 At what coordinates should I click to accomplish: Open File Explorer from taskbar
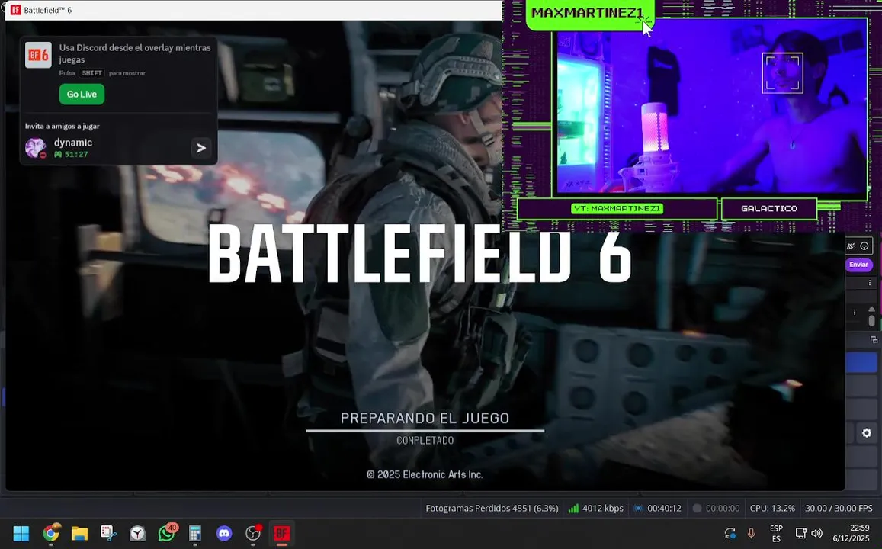(79, 533)
